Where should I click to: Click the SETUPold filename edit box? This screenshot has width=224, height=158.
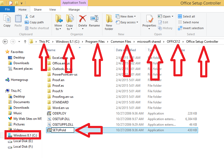[62, 130]
